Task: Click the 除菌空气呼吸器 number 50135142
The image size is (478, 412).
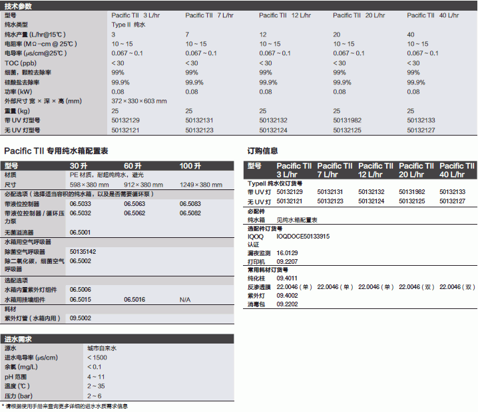Action: (83, 252)
